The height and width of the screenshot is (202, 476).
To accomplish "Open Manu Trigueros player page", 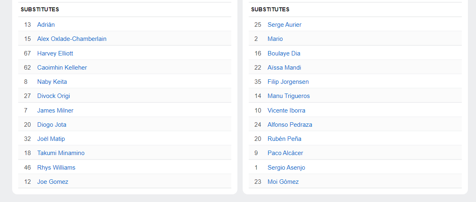I will (x=288, y=96).
